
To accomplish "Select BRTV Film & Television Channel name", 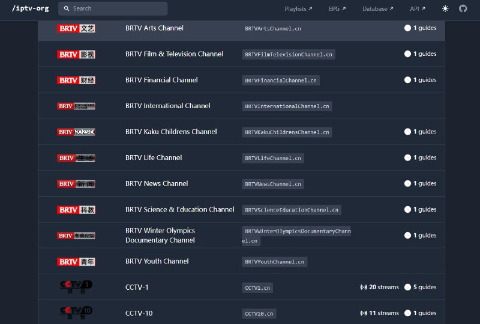I will pos(174,54).
